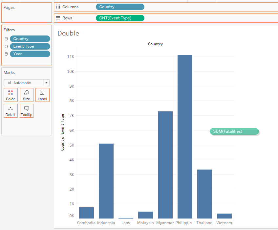Click database icon beside Year filter
Screen dimensions: 278x230
[x=6, y=54]
